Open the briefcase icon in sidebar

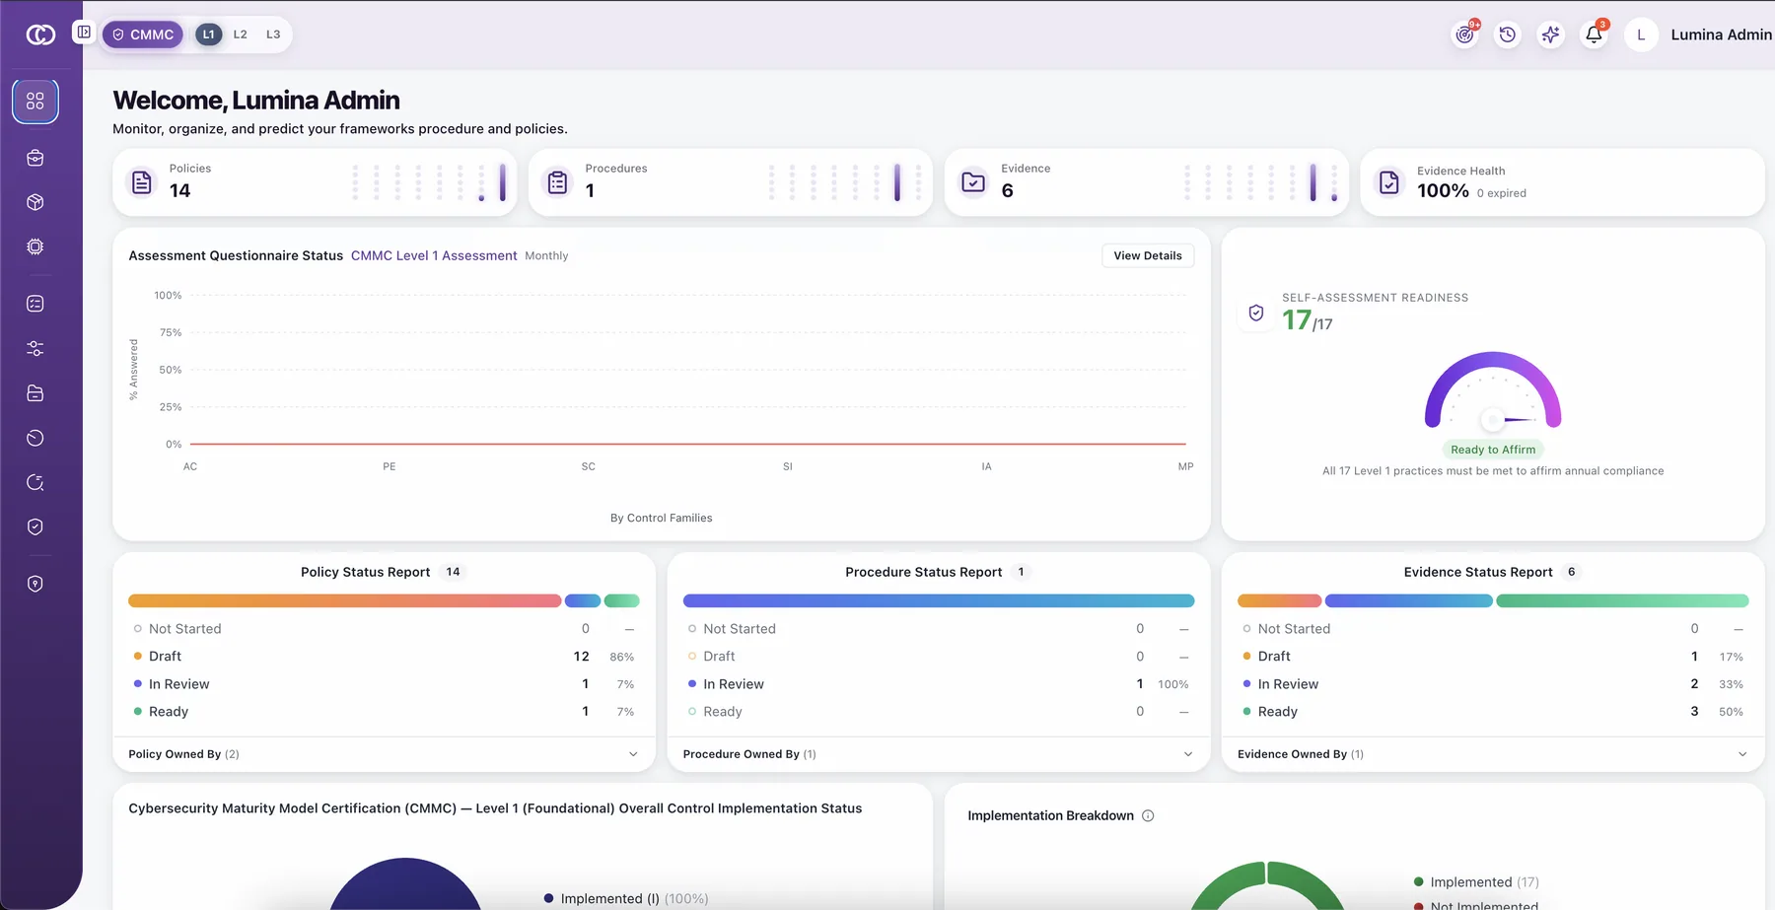[35, 158]
